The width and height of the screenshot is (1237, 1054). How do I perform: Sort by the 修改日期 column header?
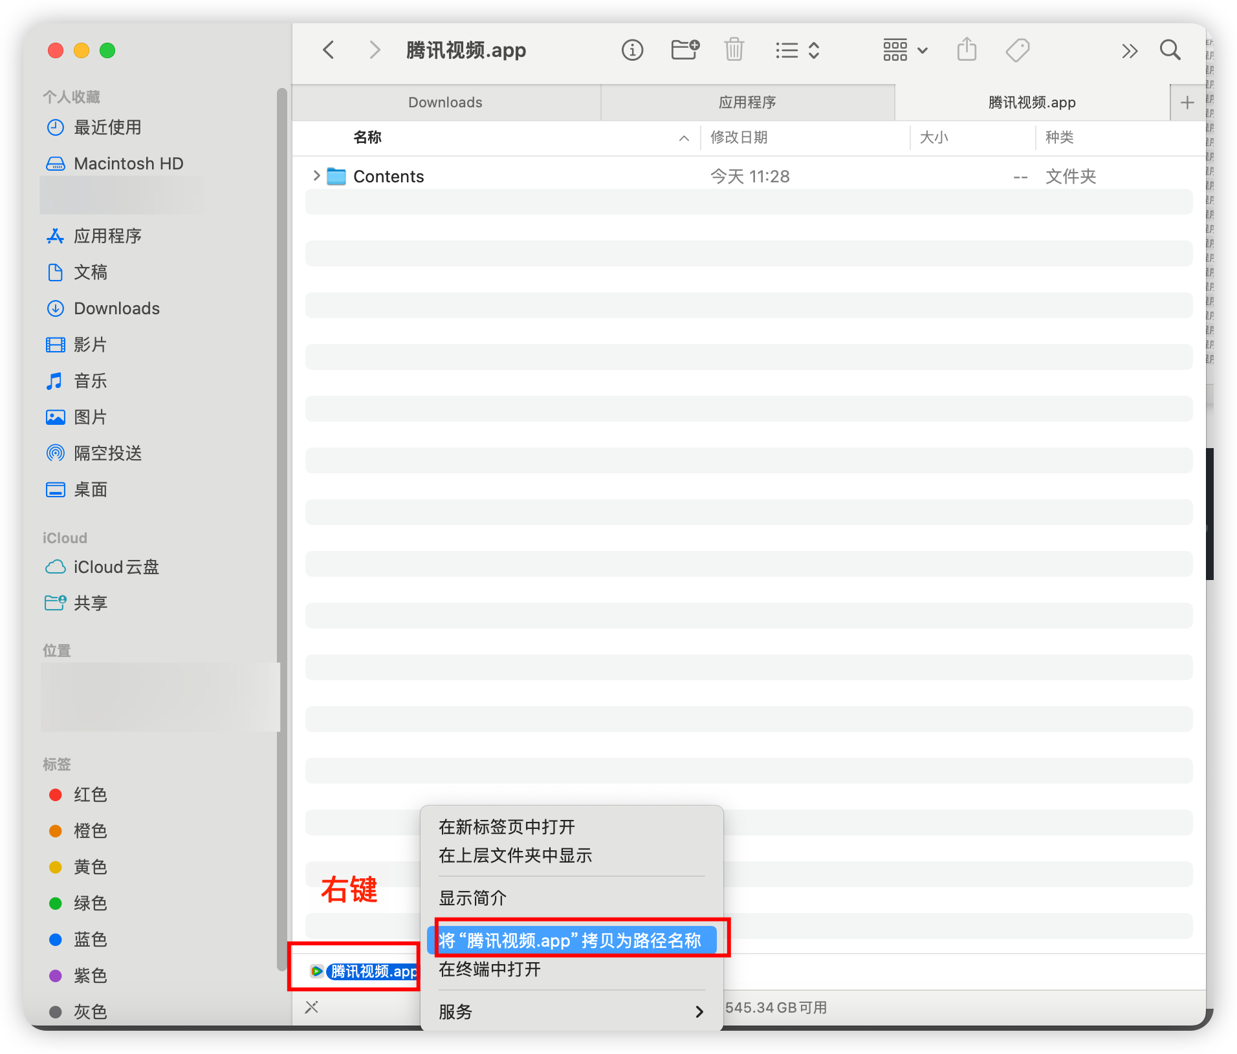tap(739, 137)
